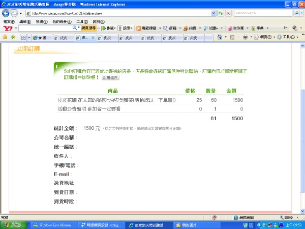Click the browser Back arrow button
This screenshot has height=229, width=305.
[6, 13]
